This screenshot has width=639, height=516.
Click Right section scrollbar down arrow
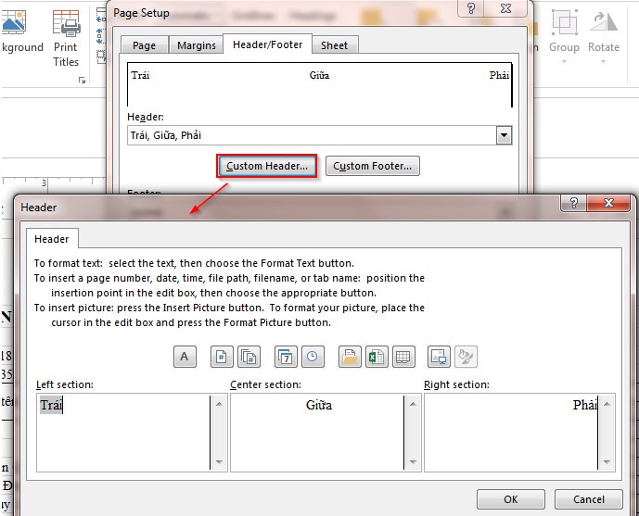tap(607, 462)
